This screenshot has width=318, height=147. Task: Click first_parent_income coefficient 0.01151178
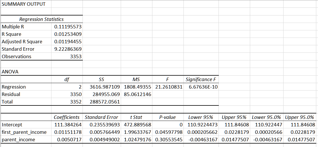pyautogui.click(x=67, y=132)
